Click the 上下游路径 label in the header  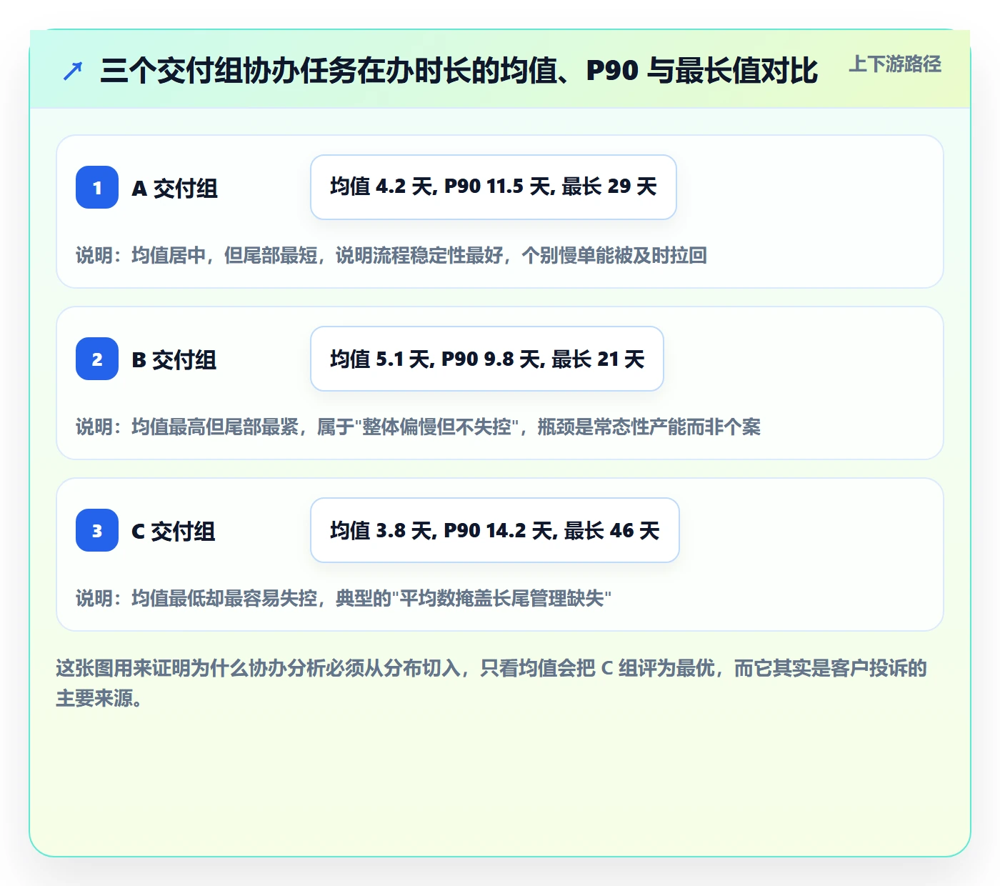tap(895, 64)
